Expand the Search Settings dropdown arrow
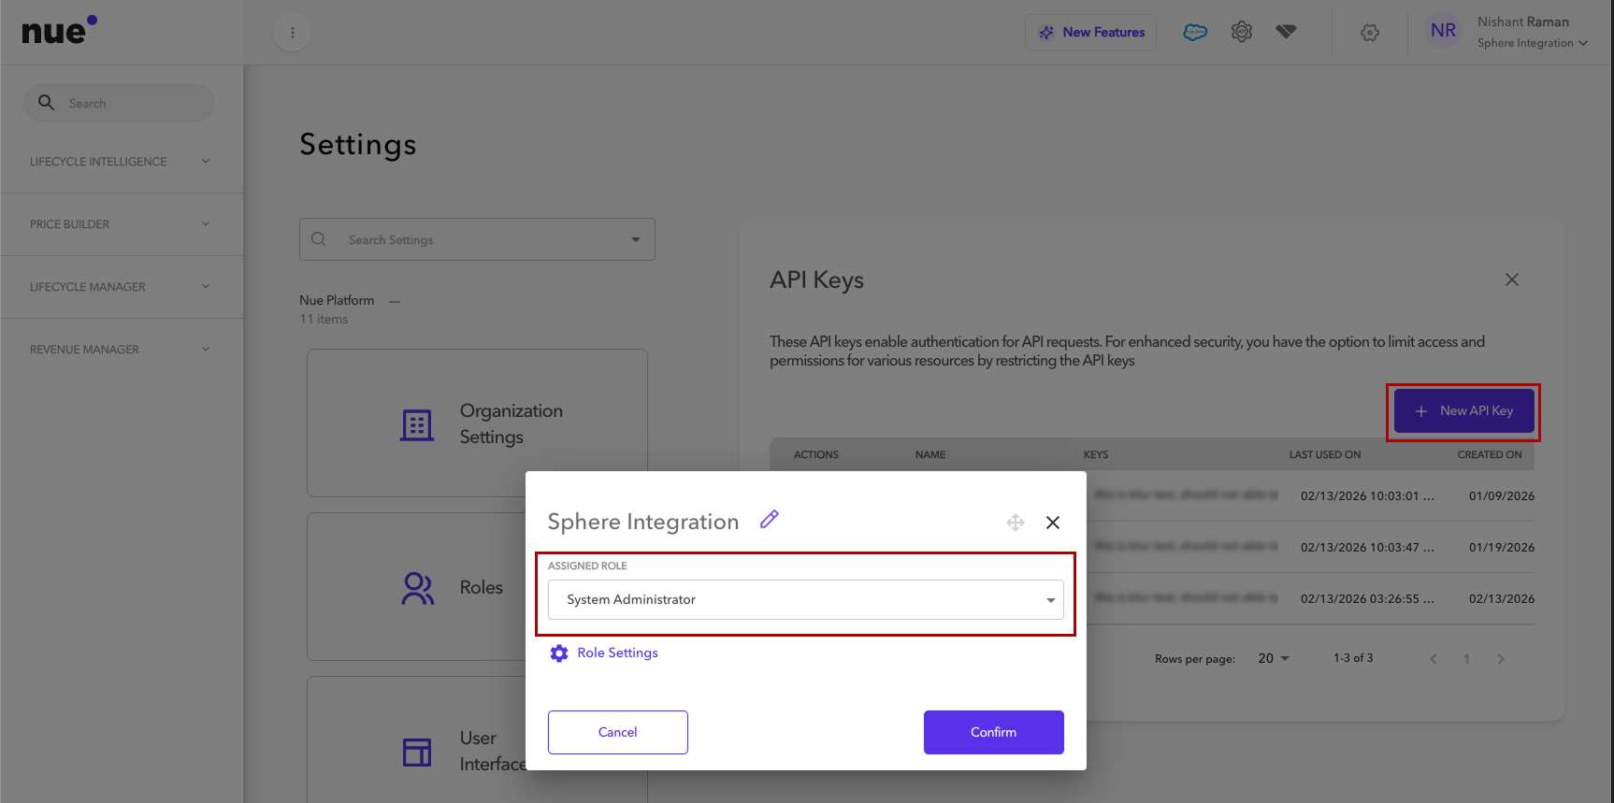Image resolution: width=1614 pixels, height=803 pixels. click(636, 240)
